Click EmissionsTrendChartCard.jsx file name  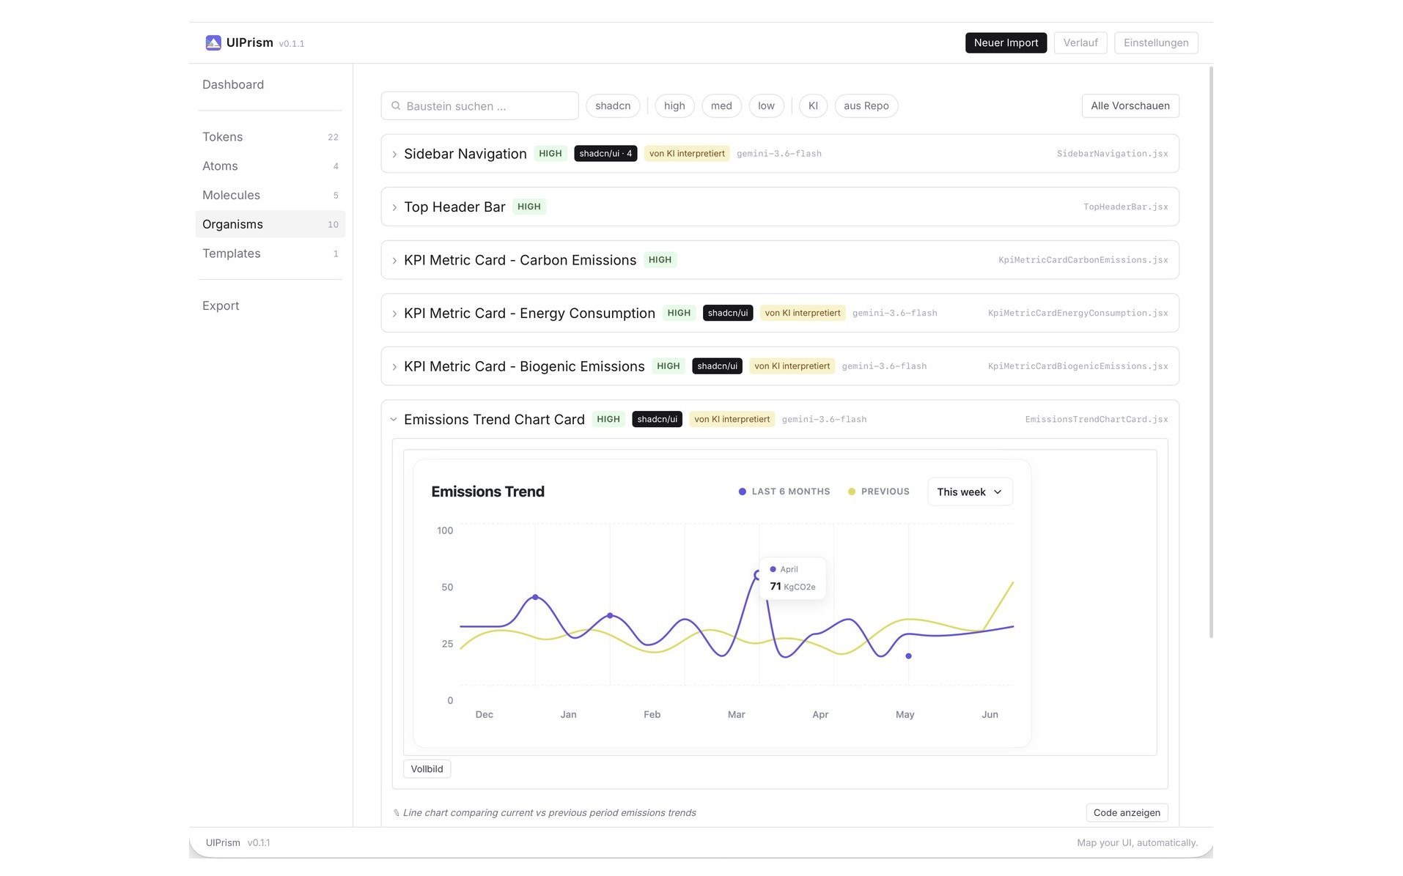1096,420
